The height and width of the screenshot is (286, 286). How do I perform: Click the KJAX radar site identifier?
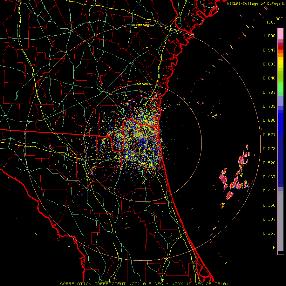click(x=178, y=284)
